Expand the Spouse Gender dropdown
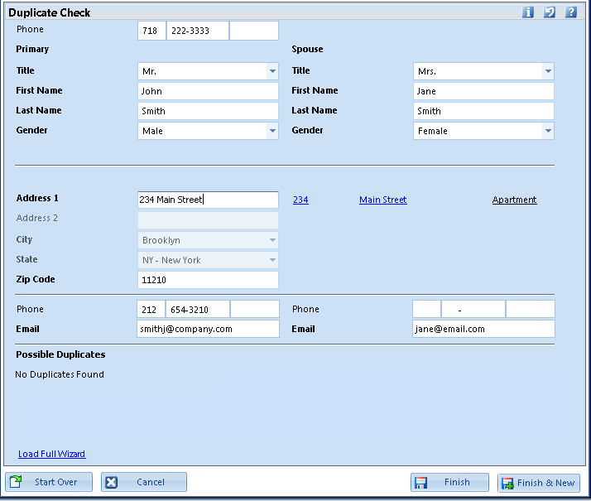The image size is (591, 501). tap(548, 131)
